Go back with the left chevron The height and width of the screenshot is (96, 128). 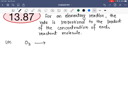click(x=2, y=5)
